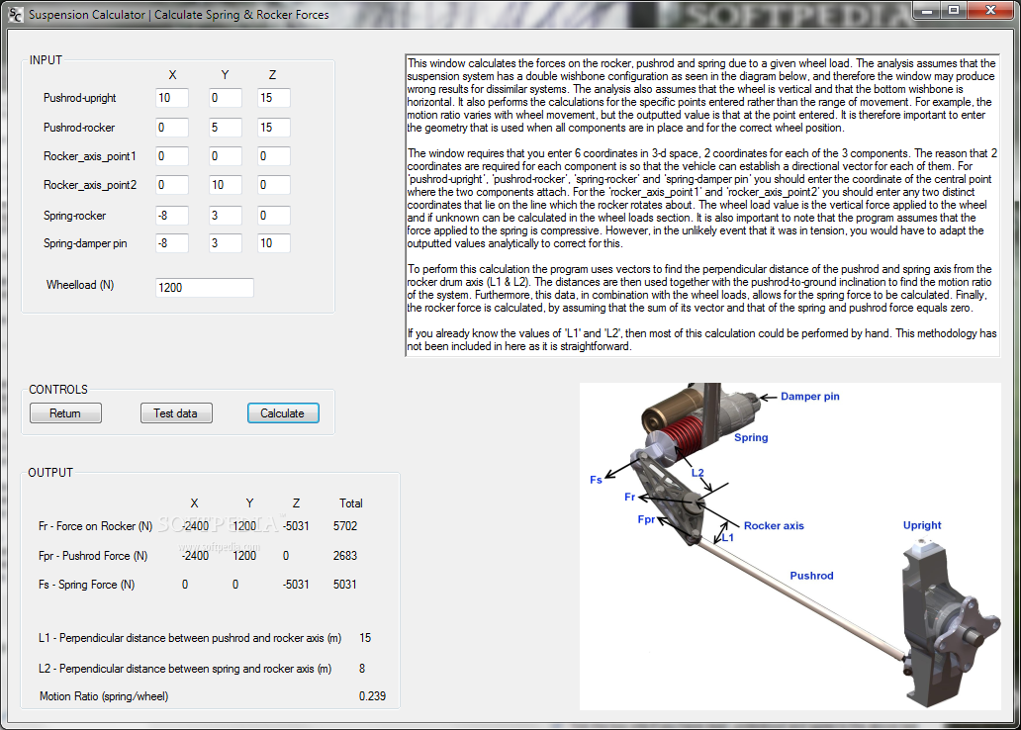Click the 'Damper pin' diagram label
Image resolution: width=1021 pixels, height=730 pixels.
point(810,396)
